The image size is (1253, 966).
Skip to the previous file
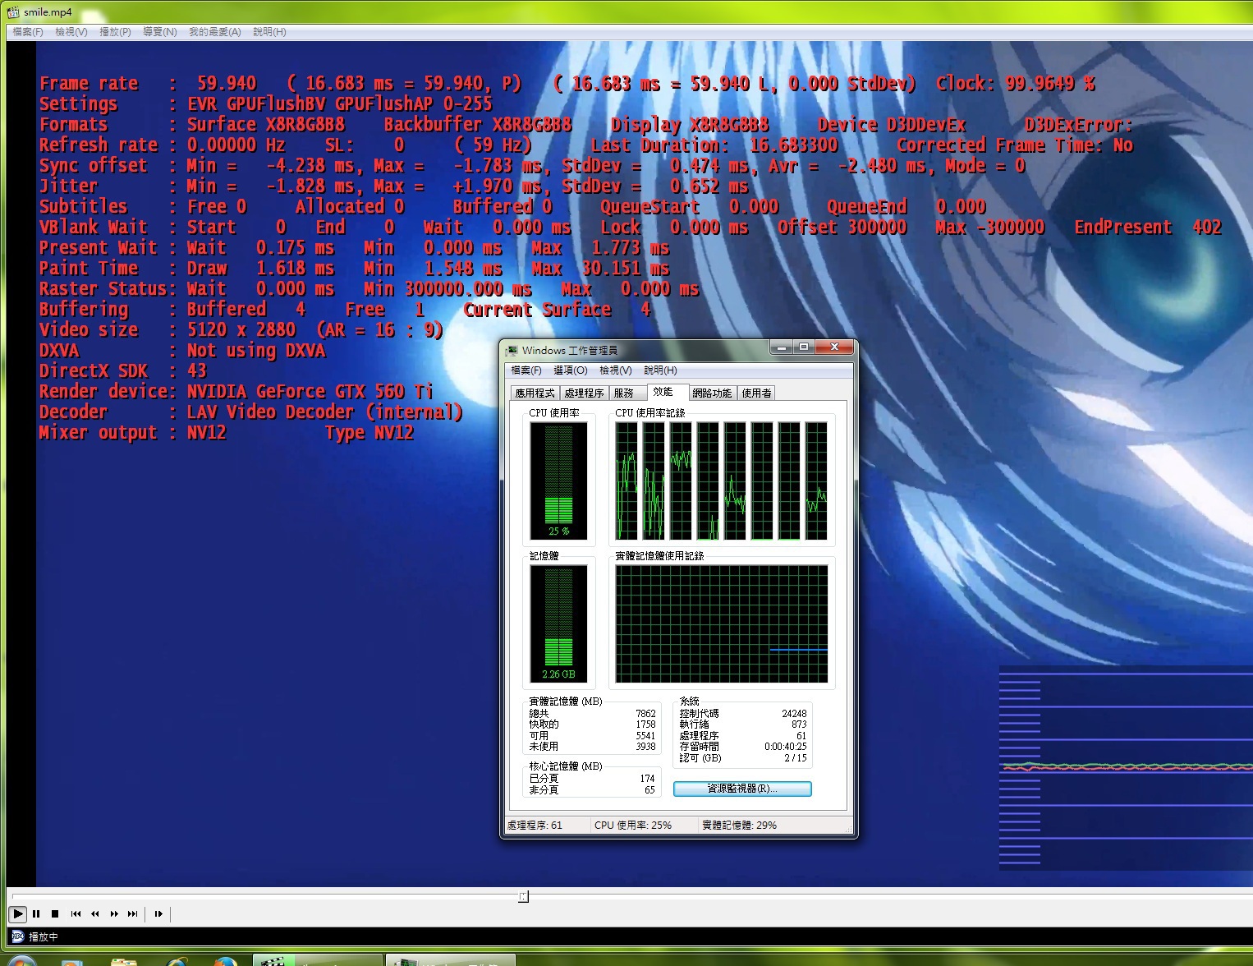(76, 913)
